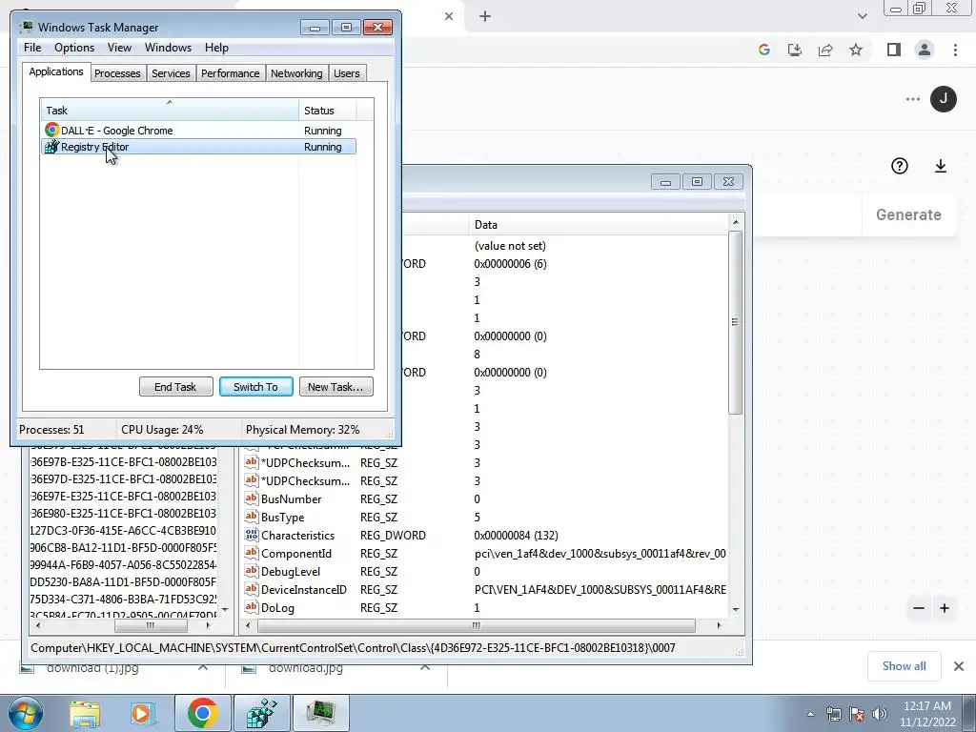This screenshot has width=976, height=732.
Task: Open Chrome three-dot menu
Action: pyautogui.click(x=955, y=50)
